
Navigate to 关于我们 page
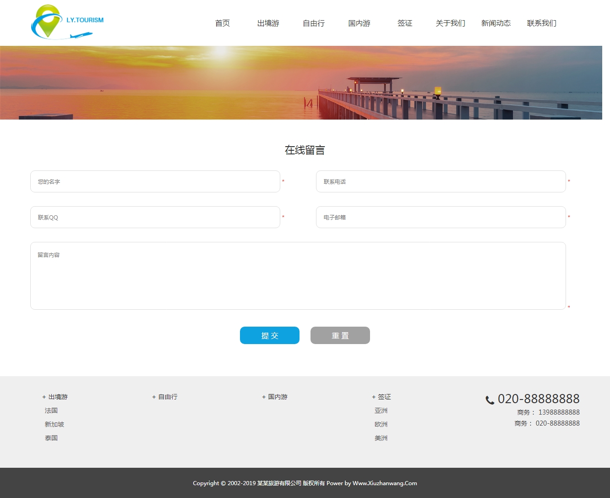point(450,23)
